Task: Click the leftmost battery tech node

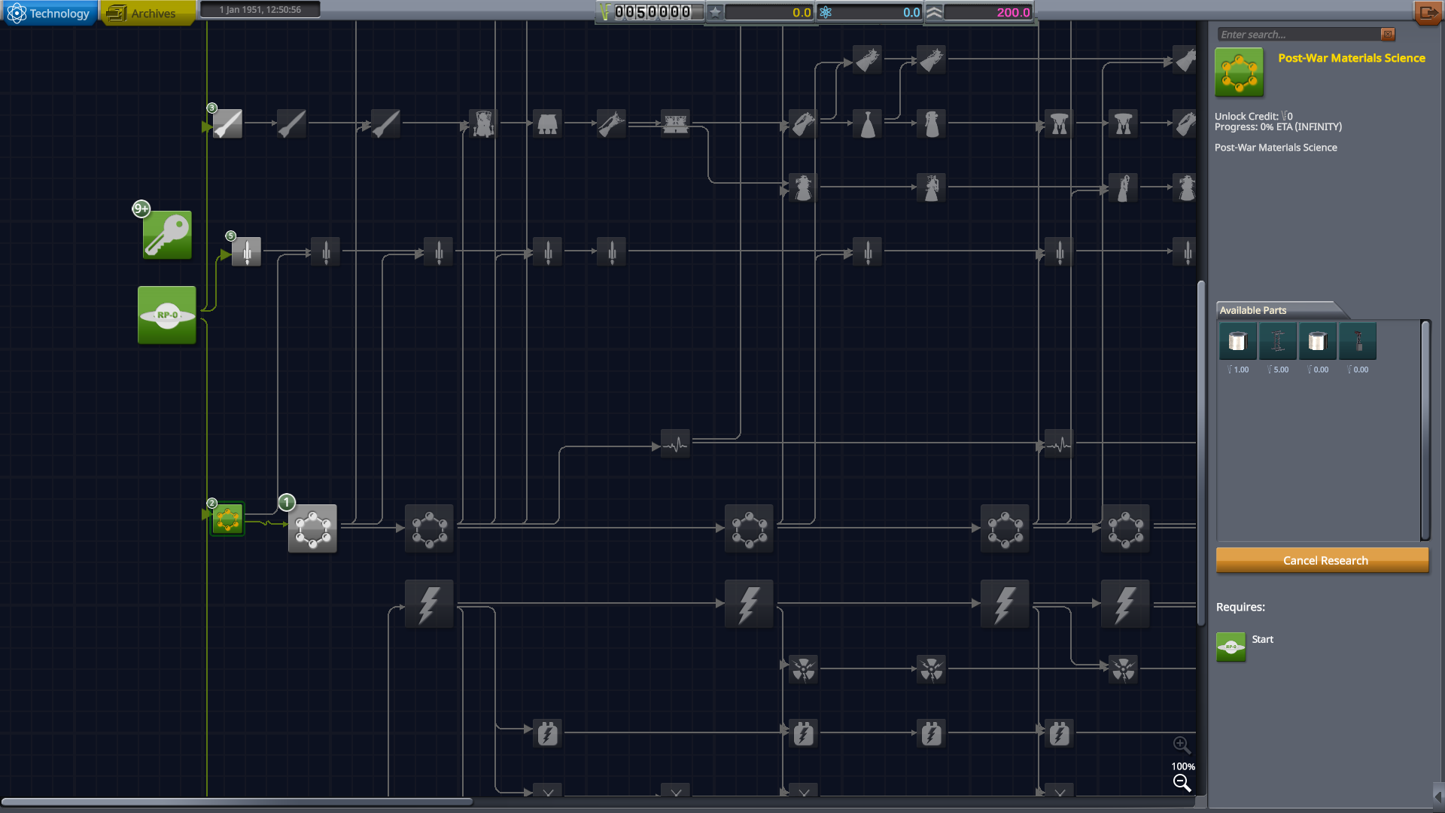Action: point(547,732)
